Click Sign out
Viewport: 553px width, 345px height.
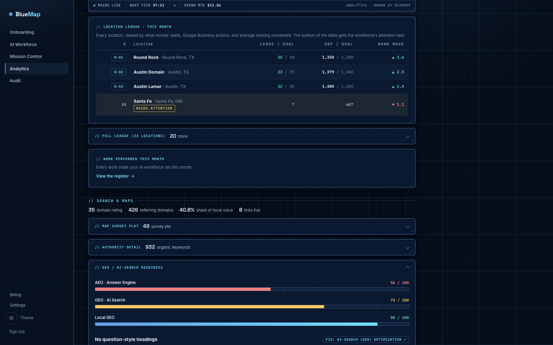click(17, 332)
